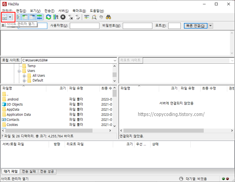This screenshot has width=235, height=182.
Task: Collapse the Users tree node
Action: 19,71
